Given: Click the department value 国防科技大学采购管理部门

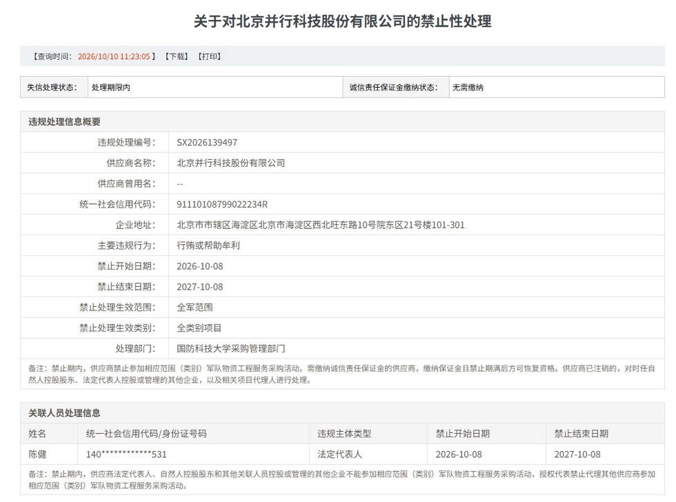Looking at the screenshot, I should 230,349.
